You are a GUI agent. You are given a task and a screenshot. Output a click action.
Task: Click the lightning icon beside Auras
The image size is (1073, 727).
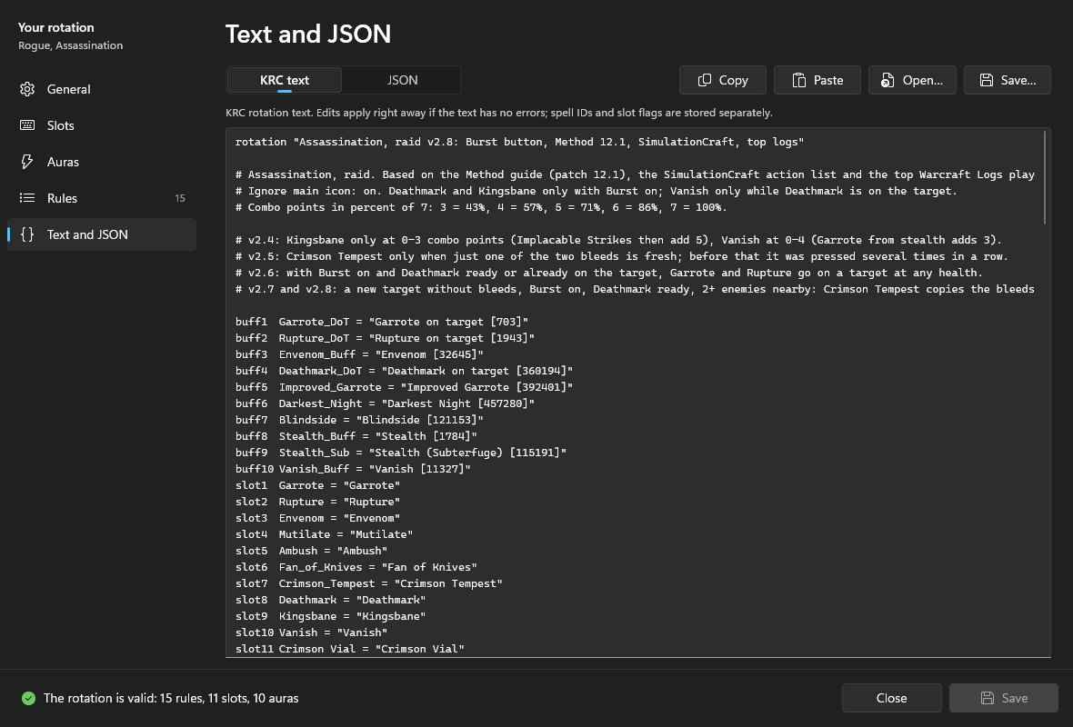point(27,162)
